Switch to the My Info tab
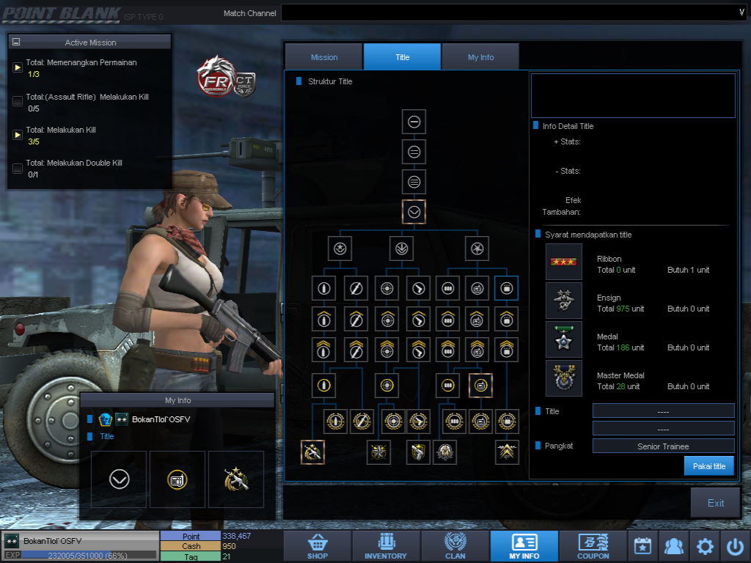The image size is (751, 563). (481, 57)
